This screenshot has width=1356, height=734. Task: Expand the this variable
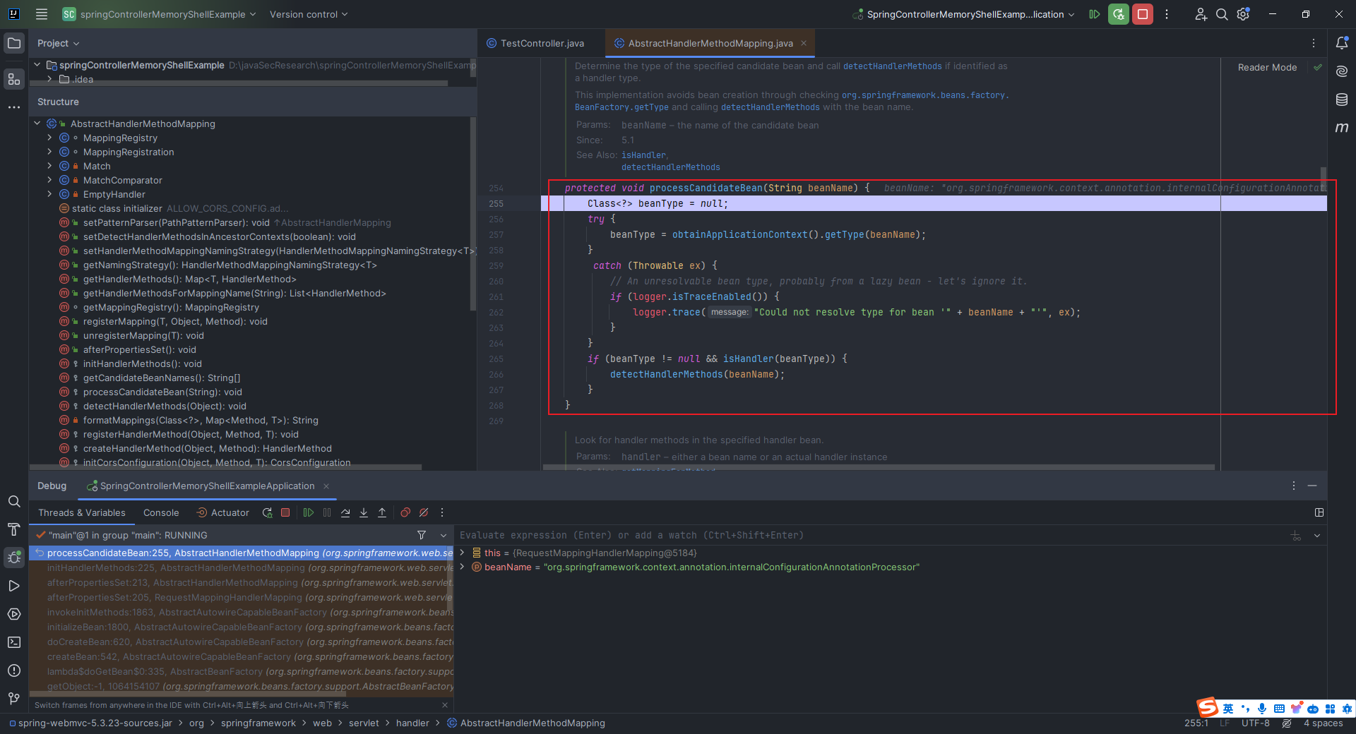[x=463, y=553]
